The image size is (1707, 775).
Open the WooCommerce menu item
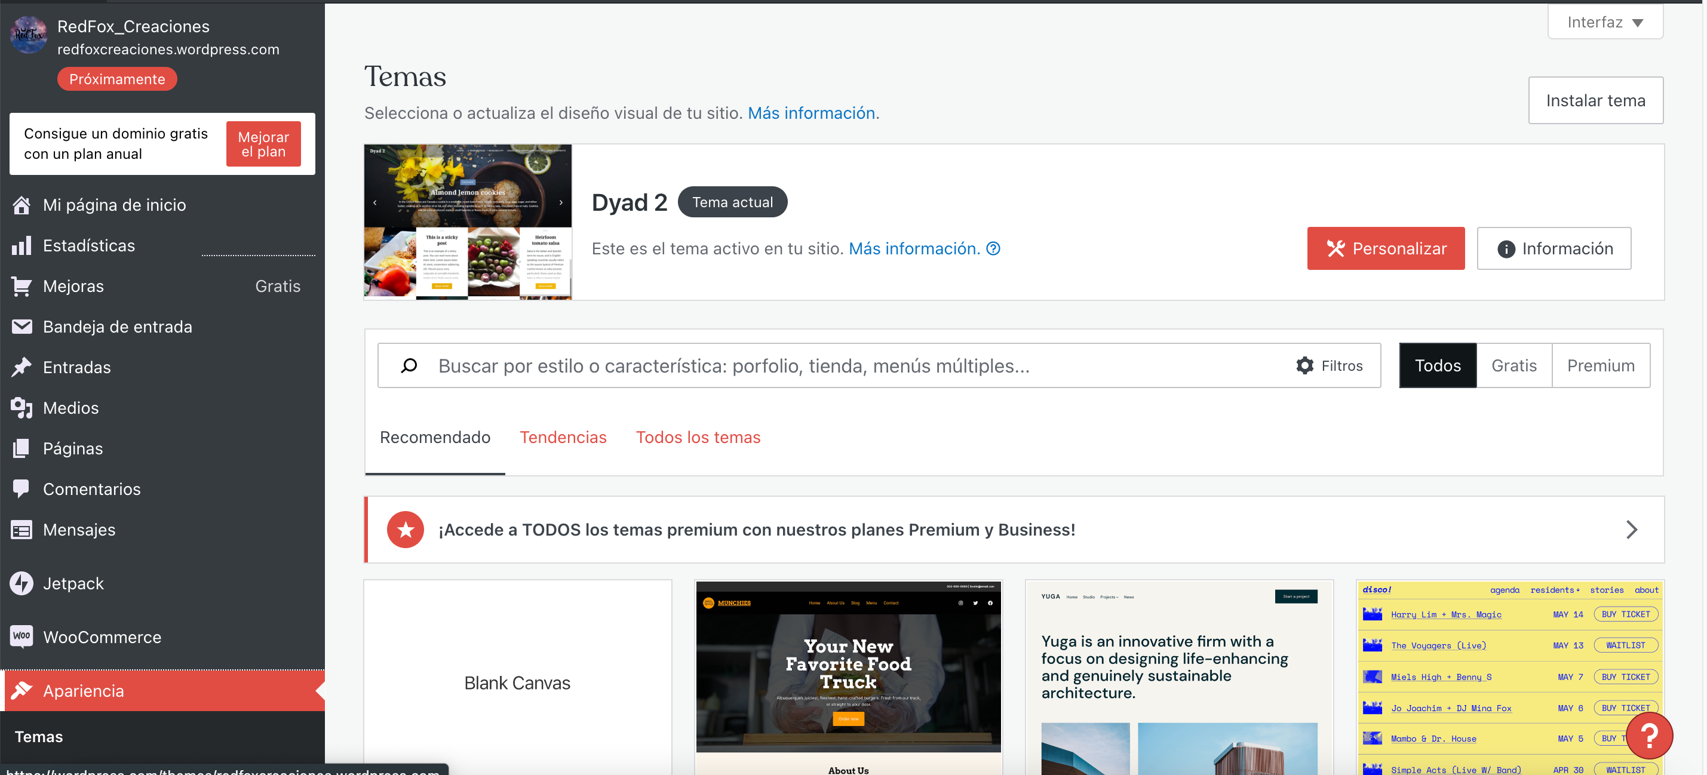coord(162,636)
